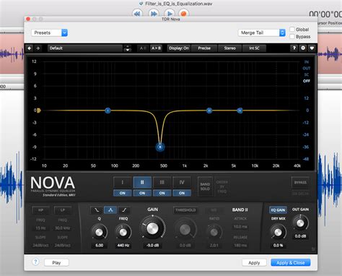Enable the LP low-pass filter
This screenshot has width=342, height=276.
(63, 210)
